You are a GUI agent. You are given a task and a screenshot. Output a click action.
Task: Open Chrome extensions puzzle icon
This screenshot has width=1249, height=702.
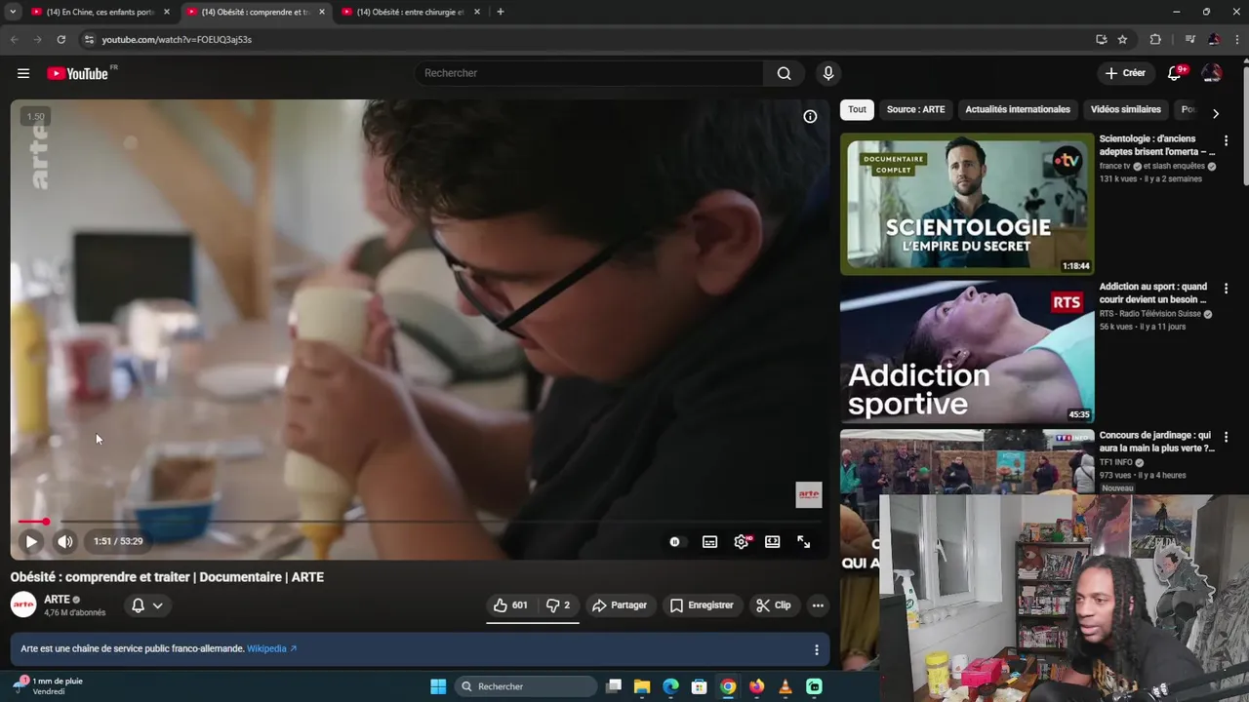click(1155, 39)
